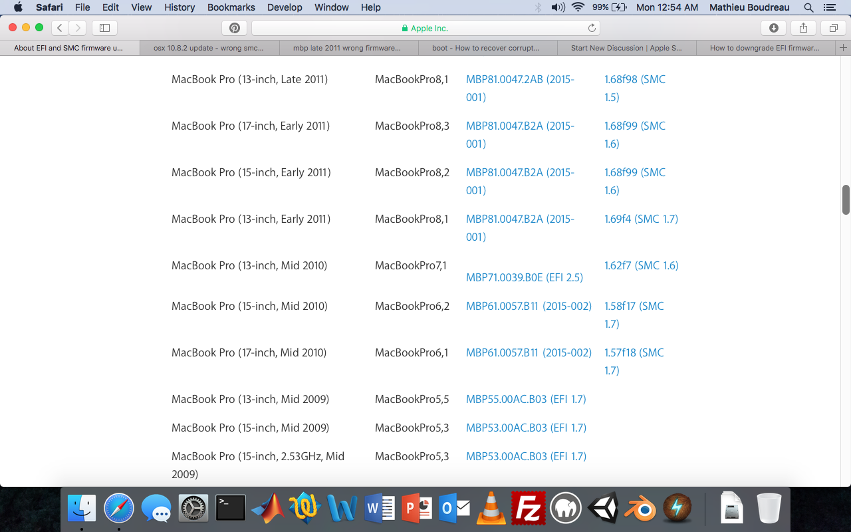Image resolution: width=851 pixels, height=532 pixels.
Task: Launch MATLAB from the Dock
Action: click(268, 509)
